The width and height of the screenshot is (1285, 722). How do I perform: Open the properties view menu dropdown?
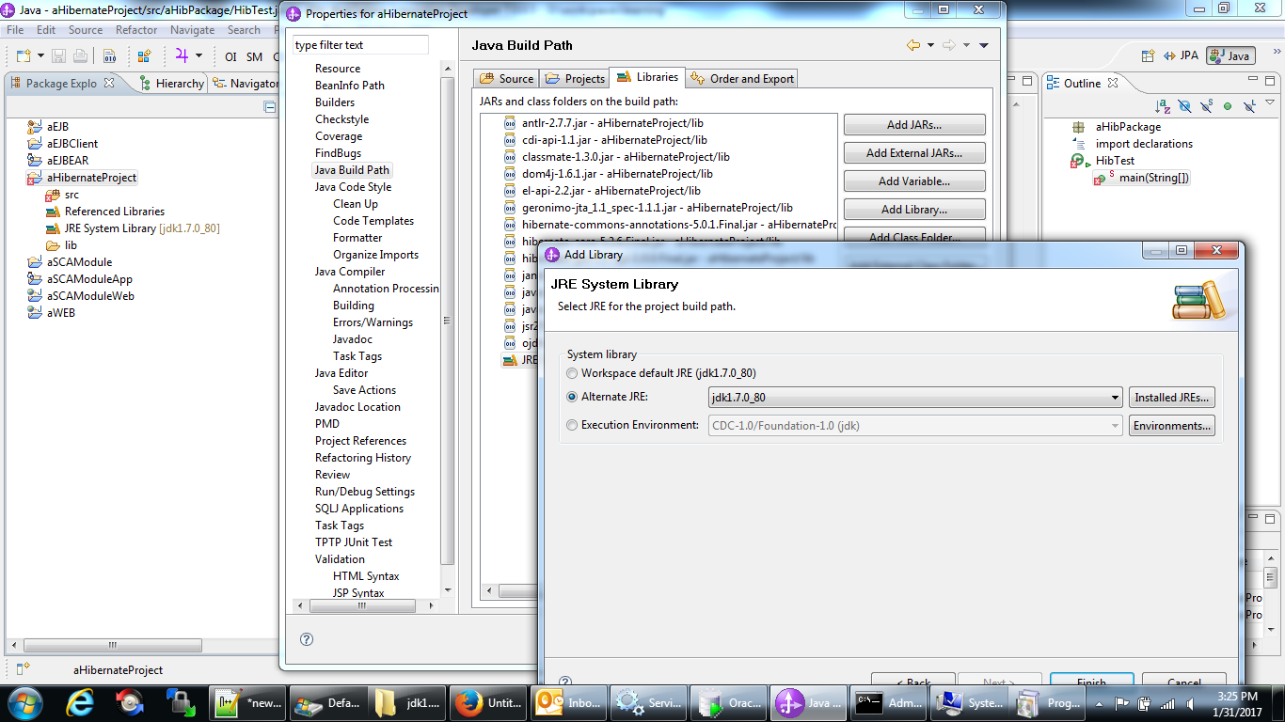click(984, 45)
